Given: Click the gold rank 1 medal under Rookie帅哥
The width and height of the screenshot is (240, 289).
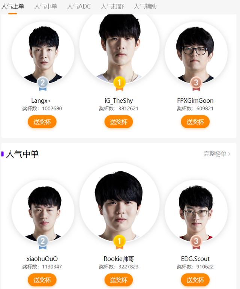Looking at the screenshot, I should 119,242.
